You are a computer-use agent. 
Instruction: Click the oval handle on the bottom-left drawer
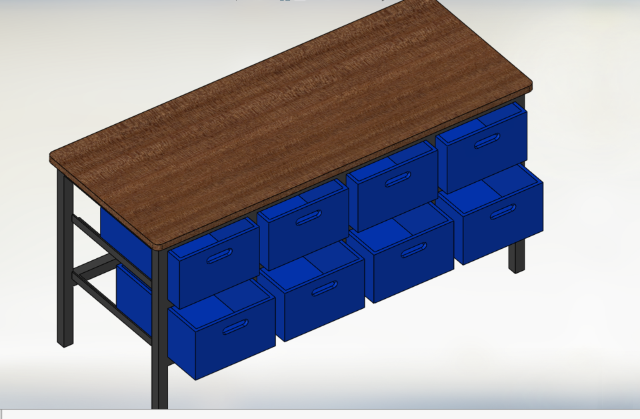[x=235, y=326]
